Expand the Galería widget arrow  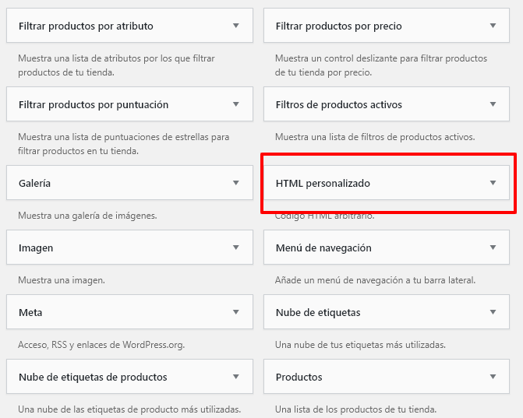coord(236,183)
